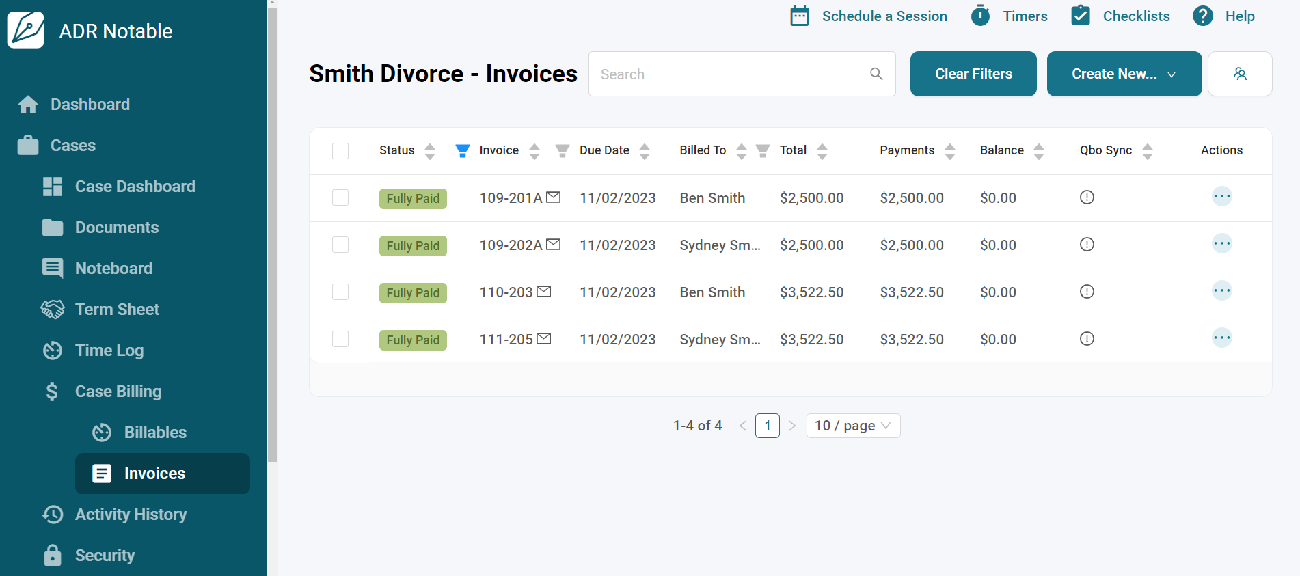
Task: Click Qbo Sync status icon for invoice 110-203
Action: coord(1086,292)
